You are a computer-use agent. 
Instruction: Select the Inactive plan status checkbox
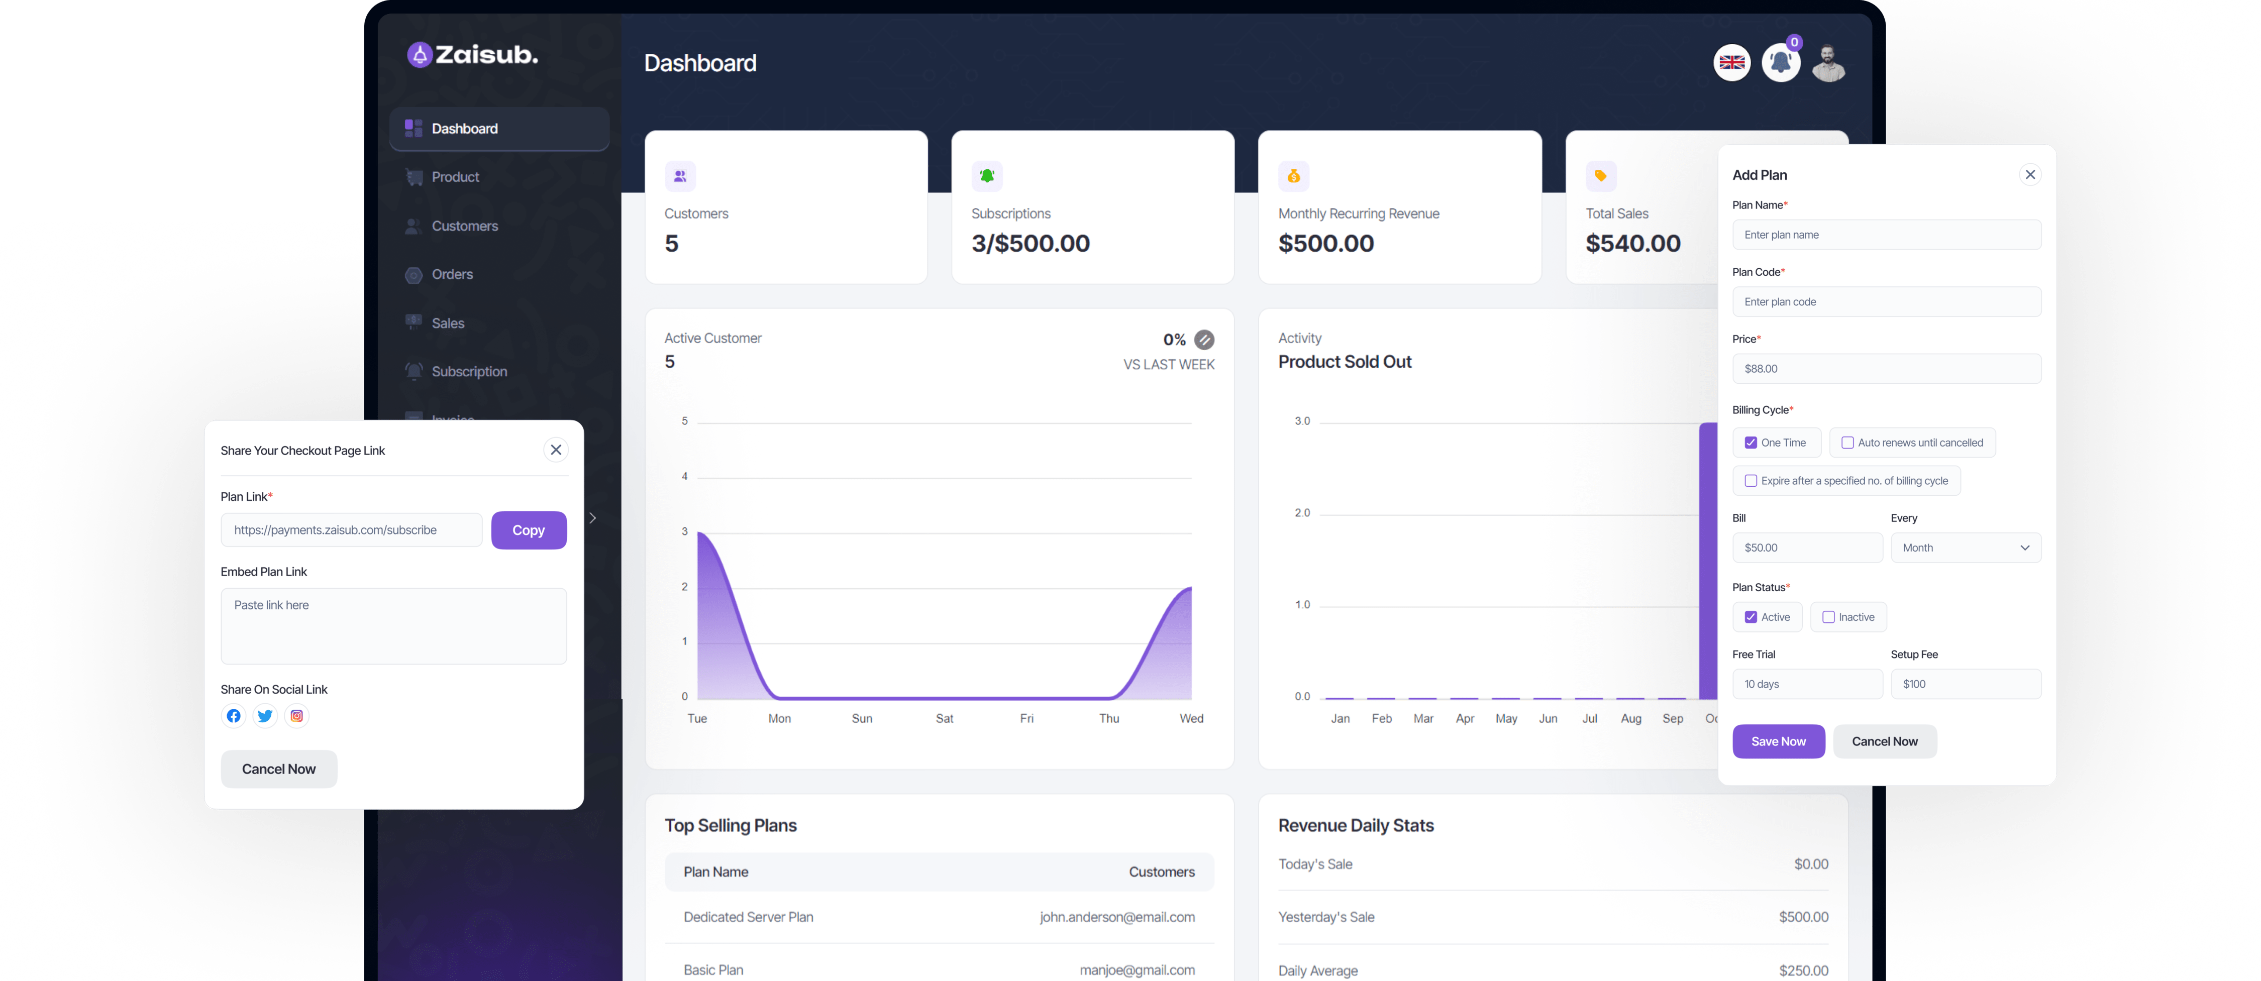[1827, 617]
